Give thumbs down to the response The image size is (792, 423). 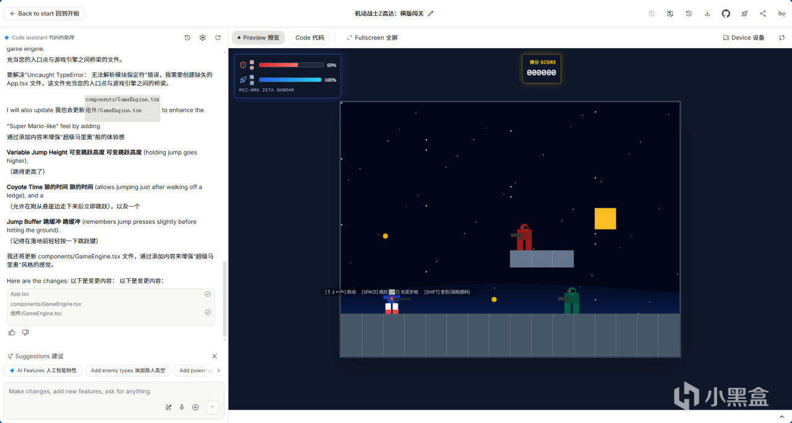point(25,332)
